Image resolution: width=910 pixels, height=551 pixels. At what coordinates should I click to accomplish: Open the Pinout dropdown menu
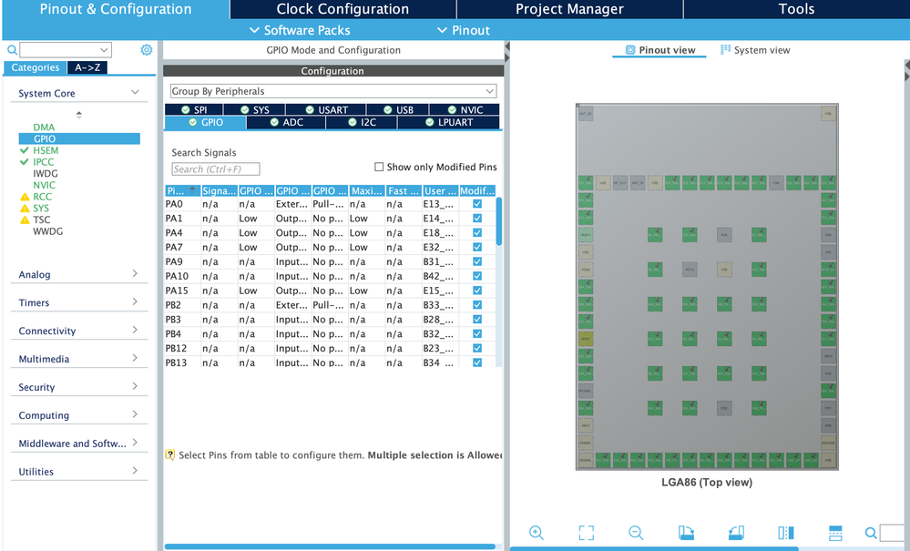pyautogui.click(x=463, y=30)
